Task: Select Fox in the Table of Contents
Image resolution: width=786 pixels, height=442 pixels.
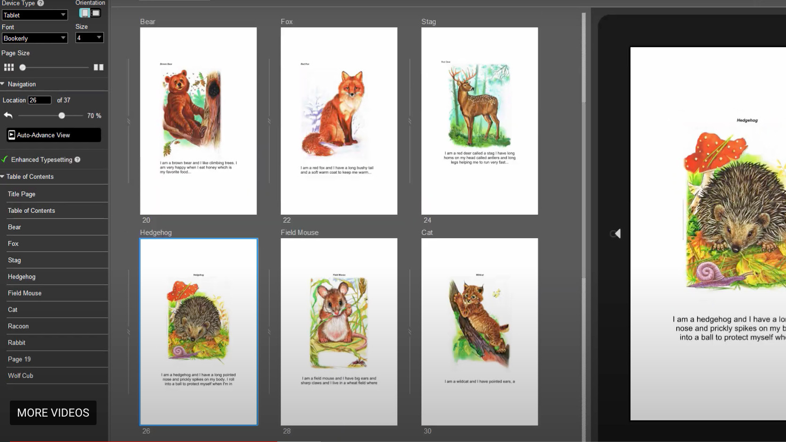Action: point(13,243)
